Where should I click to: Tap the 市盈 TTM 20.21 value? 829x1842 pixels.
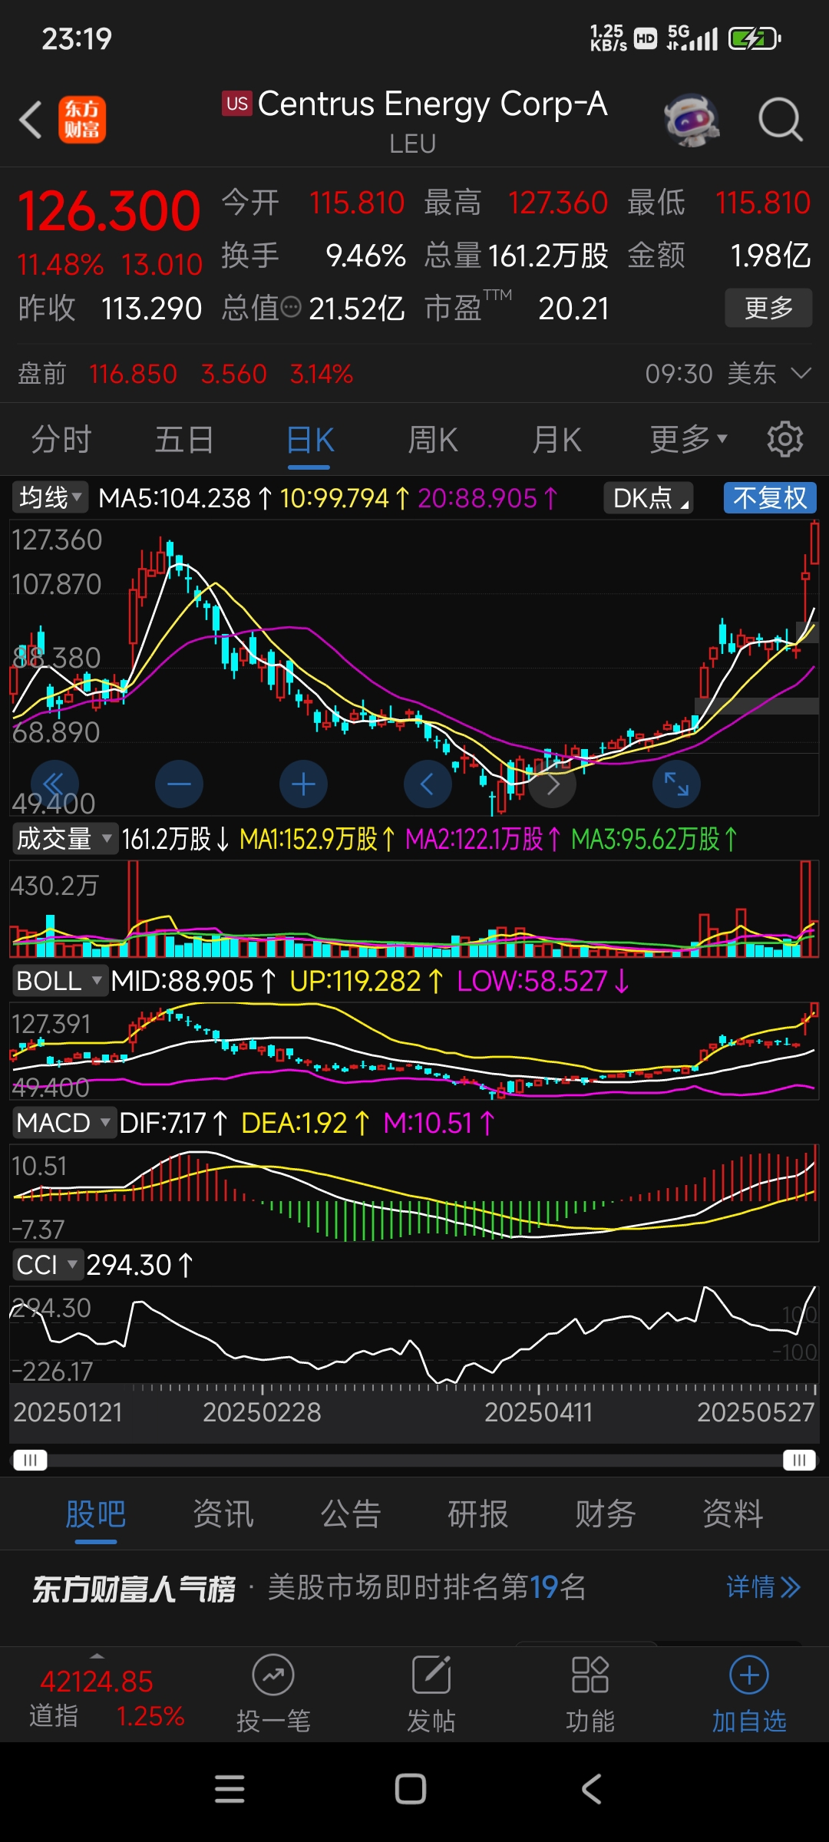coord(574,309)
